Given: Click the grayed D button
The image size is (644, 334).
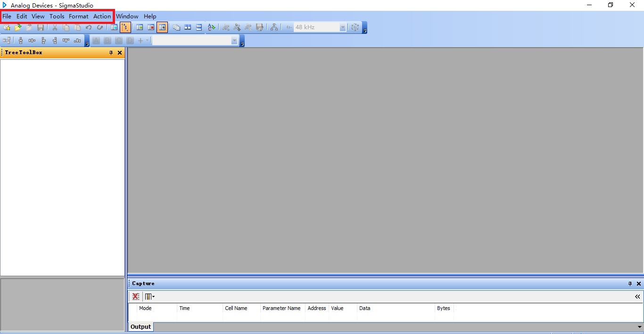Looking at the screenshot, I should pos(130,40).
